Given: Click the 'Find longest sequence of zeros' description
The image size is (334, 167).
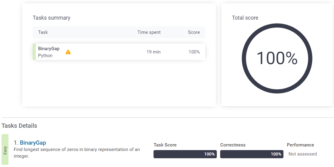Looking at the screenshot, I should 77,153.
